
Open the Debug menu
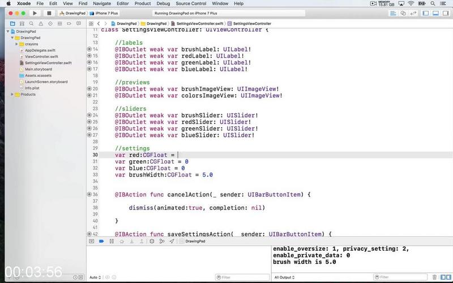pyautogui.click(x=163, y=3)
